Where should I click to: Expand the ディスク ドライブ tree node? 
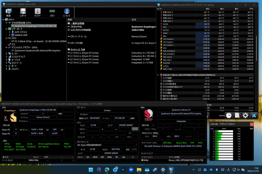point(6,56)
